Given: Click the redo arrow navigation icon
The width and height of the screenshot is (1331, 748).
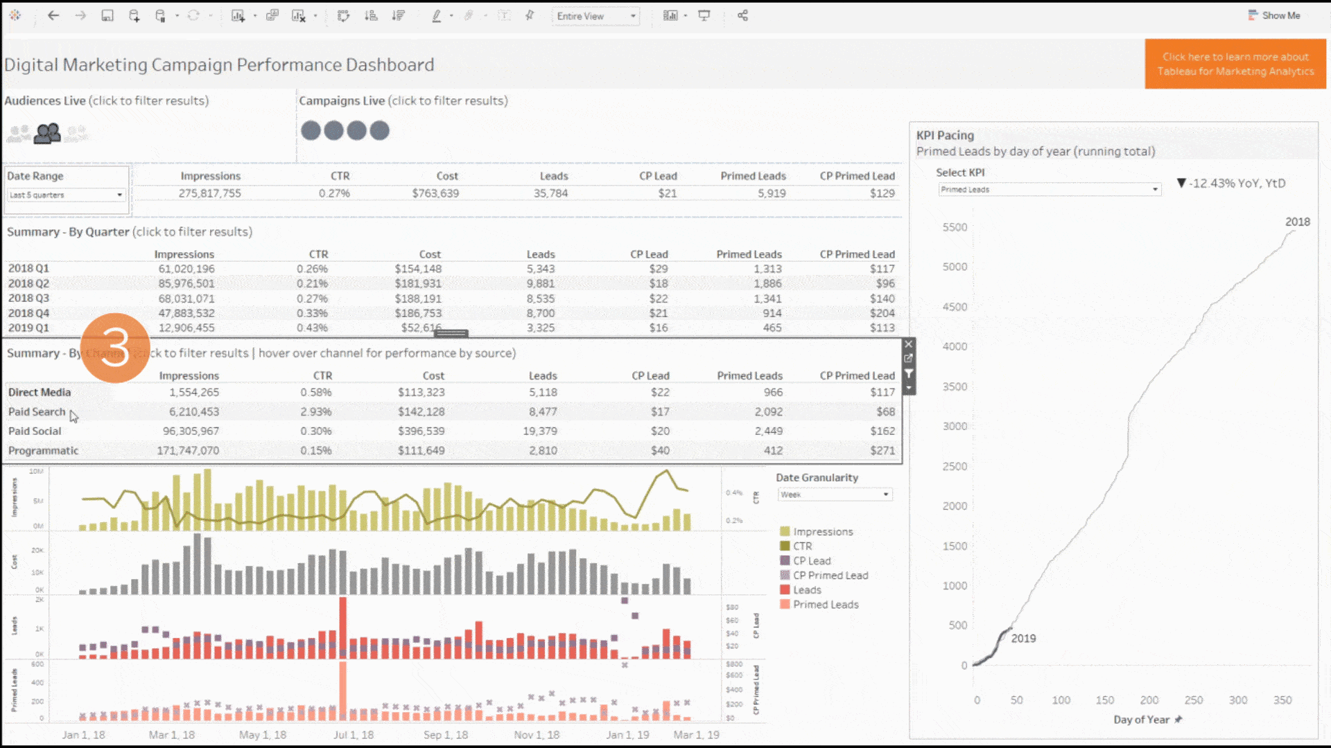Looking at the screenshot, I should click(x=80, y=15).
